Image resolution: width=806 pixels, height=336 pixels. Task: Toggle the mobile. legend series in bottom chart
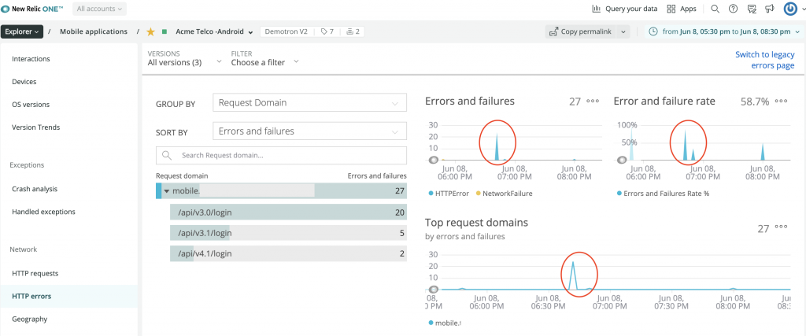445,323
